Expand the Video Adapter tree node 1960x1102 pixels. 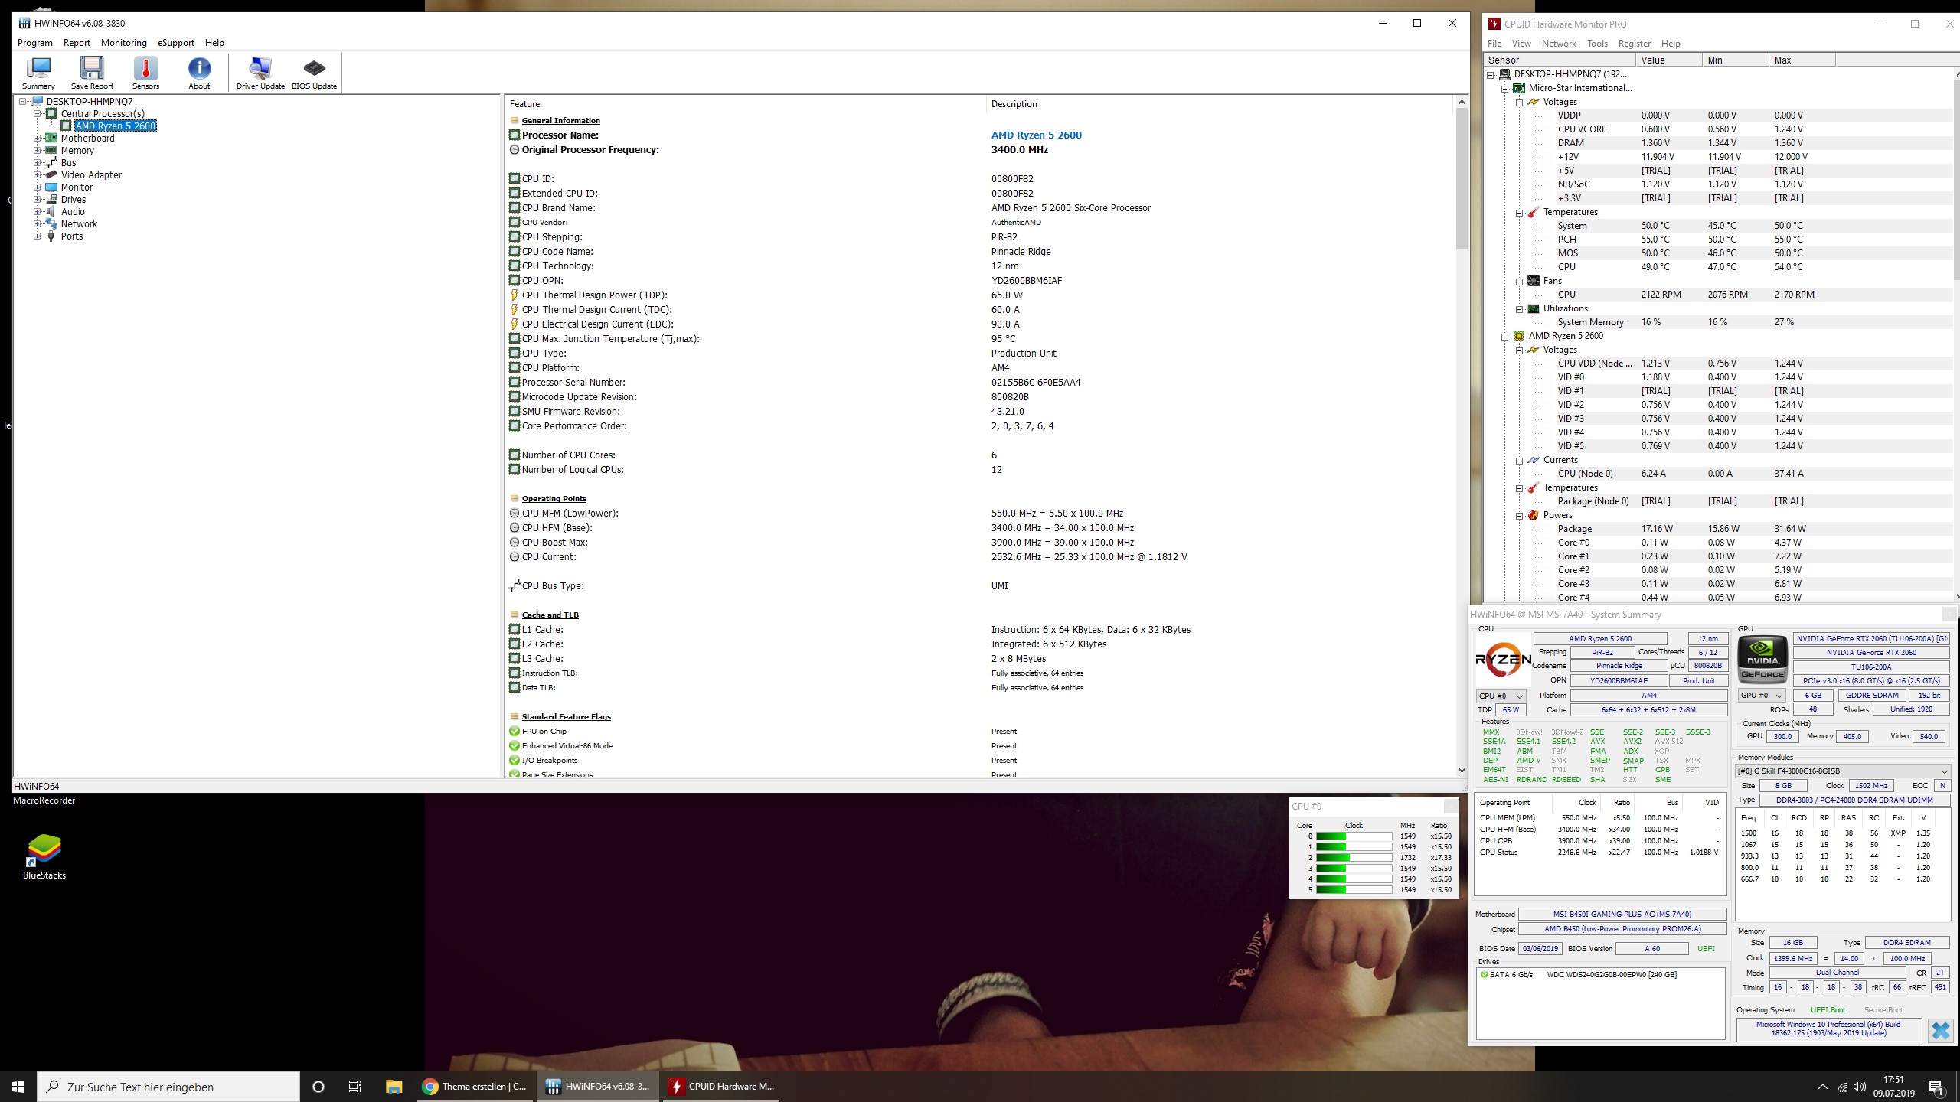(37, 175)
